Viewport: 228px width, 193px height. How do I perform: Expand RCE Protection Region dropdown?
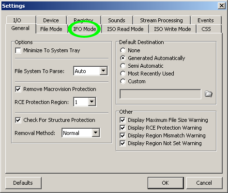click(x=92, y=102)
